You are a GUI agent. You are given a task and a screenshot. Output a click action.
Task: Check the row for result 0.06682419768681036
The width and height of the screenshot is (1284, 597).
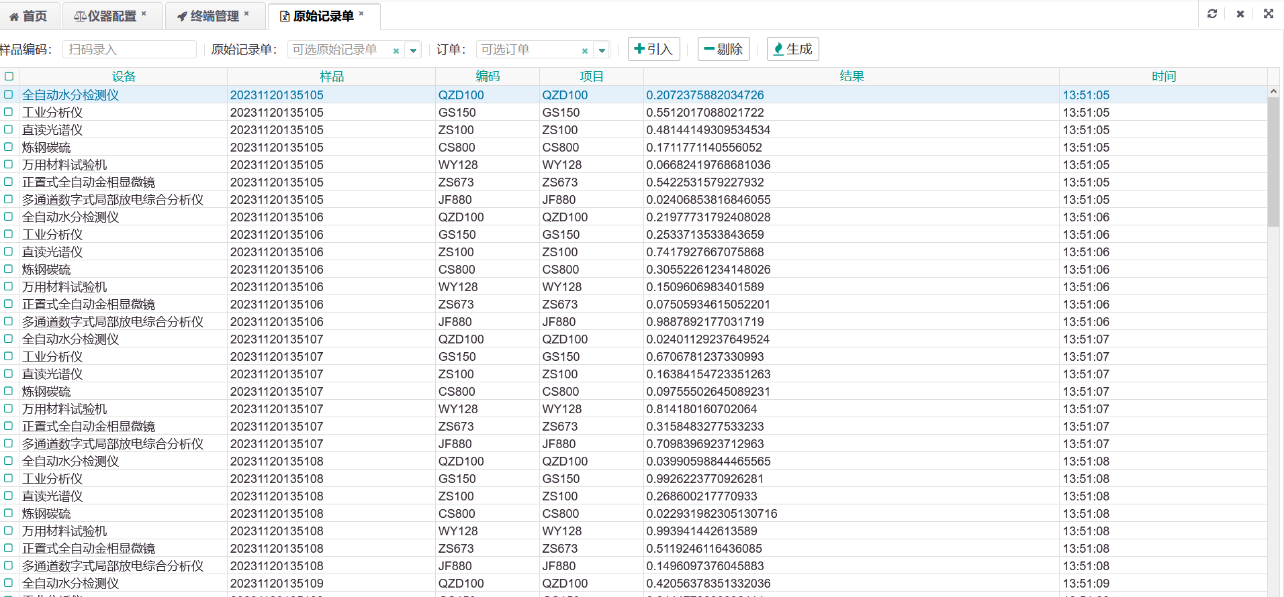[x=9, y=164]
